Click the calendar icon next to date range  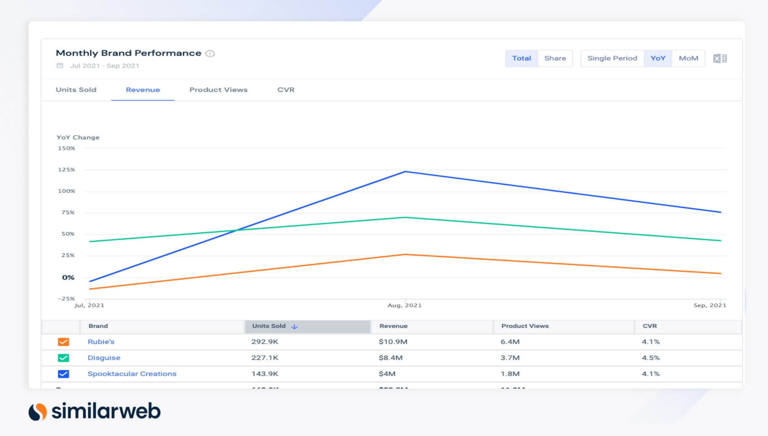60,66
